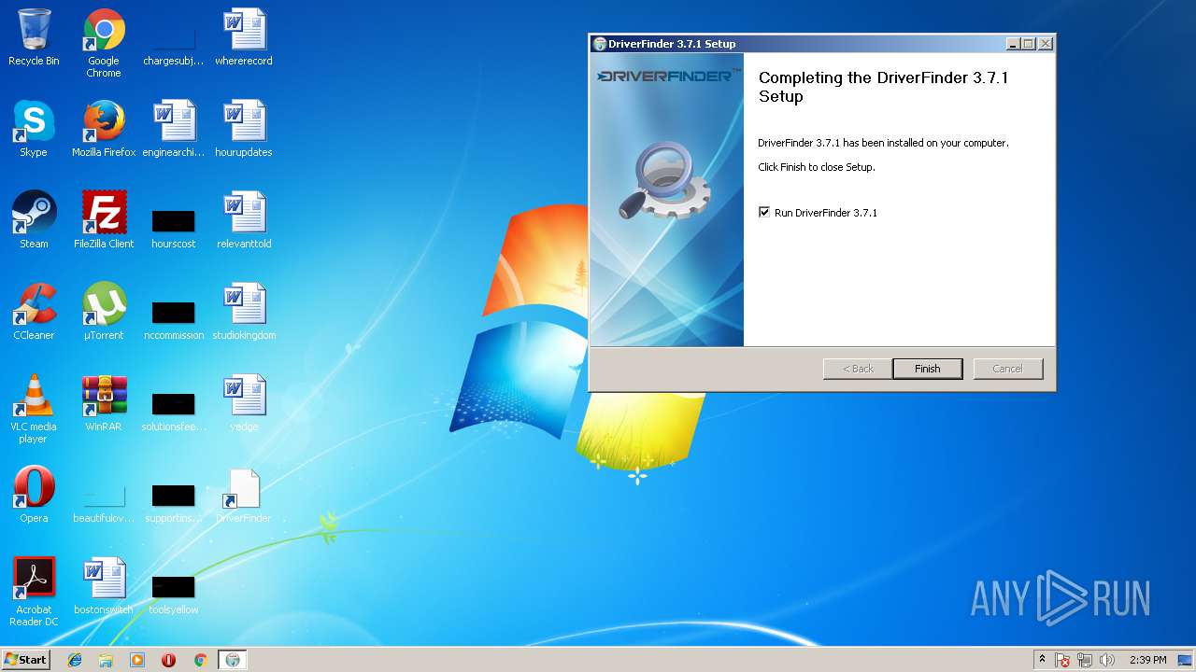Image resolution: width=1196 pixels, height=672 pixels.
Task: Select the CCleaner desktop icon
Action: pyautogui.click(x=34, y=312)
